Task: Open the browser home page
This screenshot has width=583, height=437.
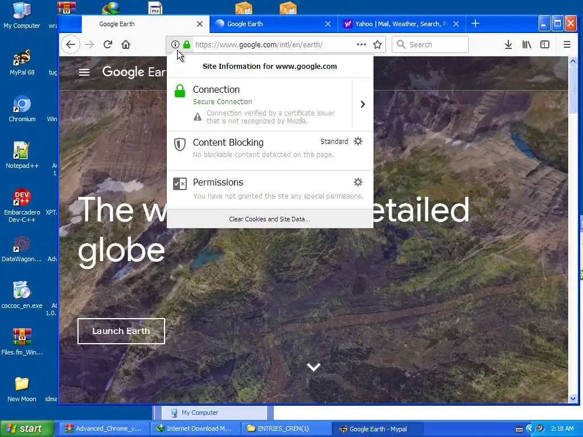Action: pyautogui.click(x=126, y=44)
